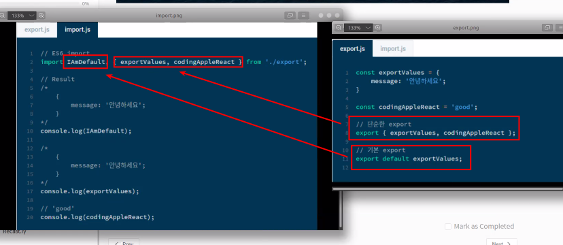The width and height of the screenshot is (563, 245).
Task: Click the line console.log(IAmDefault);
Action: 86,131
